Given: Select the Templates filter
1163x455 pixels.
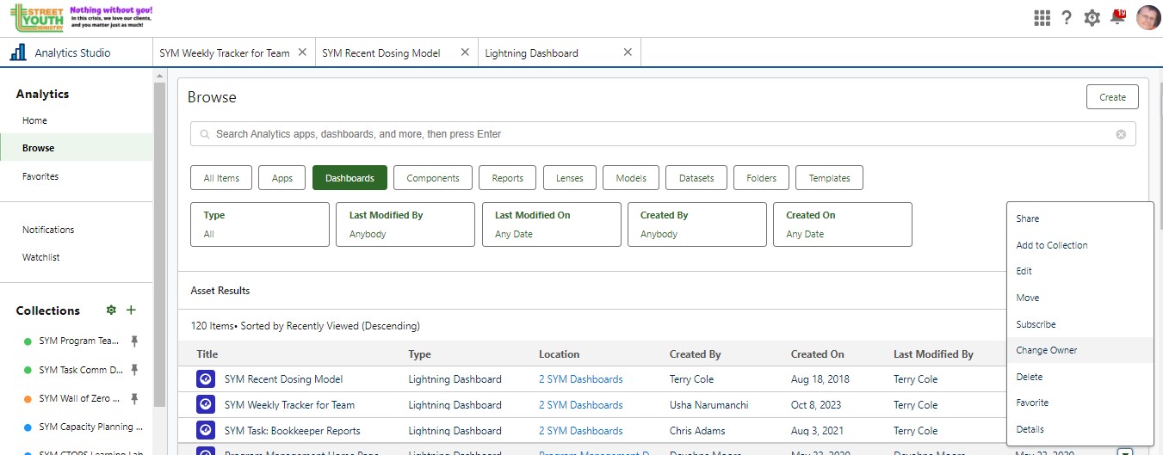Looking at the screenshot, I should coord(829,178).
